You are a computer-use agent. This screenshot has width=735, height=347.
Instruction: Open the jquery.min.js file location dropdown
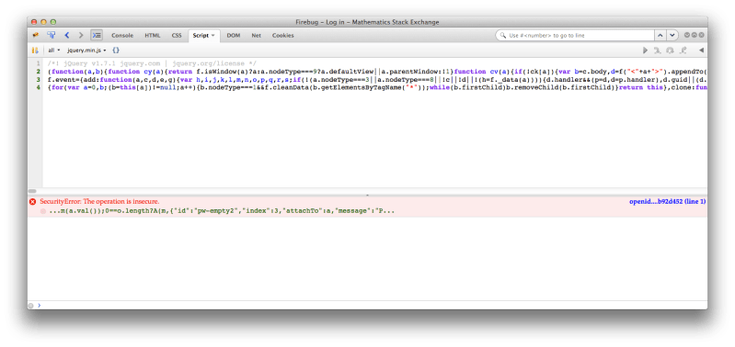86,50
